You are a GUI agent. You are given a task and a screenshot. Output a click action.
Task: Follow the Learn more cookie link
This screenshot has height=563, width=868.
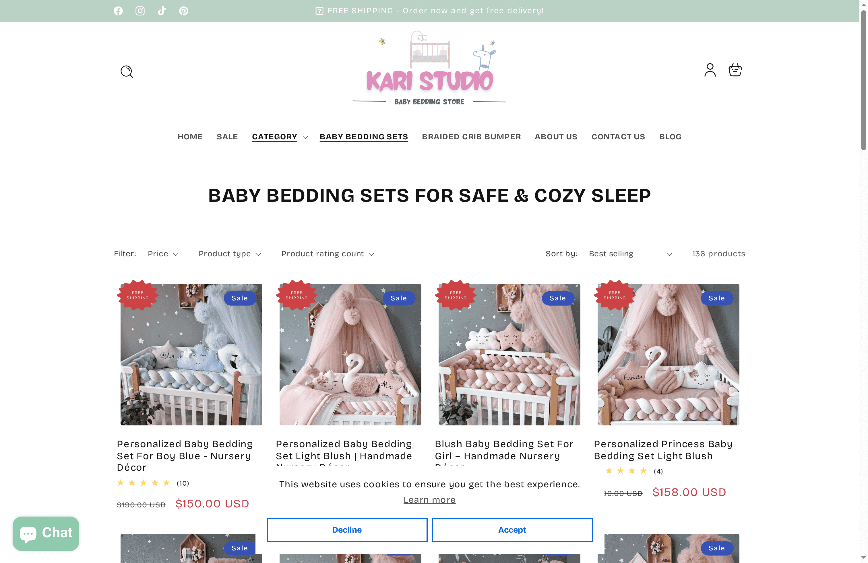tap(429, 500)
